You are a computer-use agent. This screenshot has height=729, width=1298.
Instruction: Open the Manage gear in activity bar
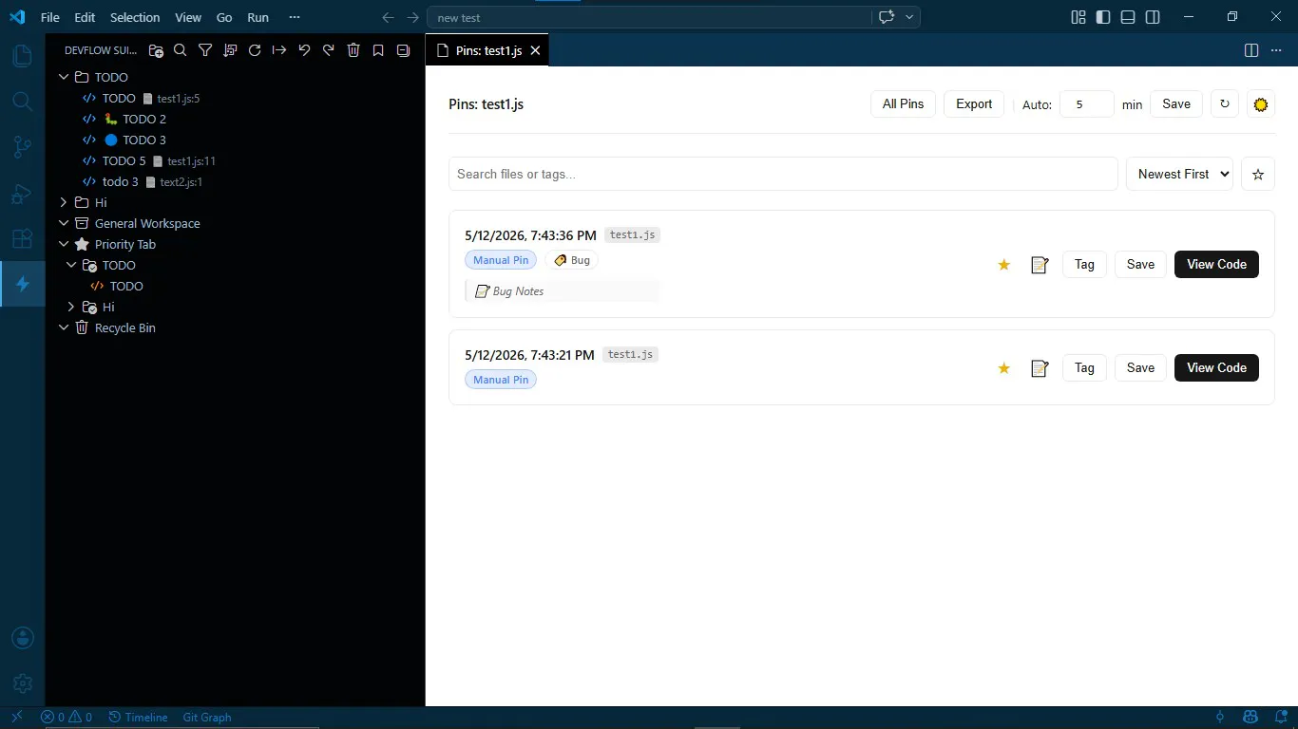23,683
